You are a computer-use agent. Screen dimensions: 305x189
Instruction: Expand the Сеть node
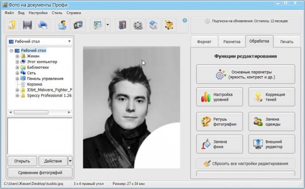click(17, 73)
